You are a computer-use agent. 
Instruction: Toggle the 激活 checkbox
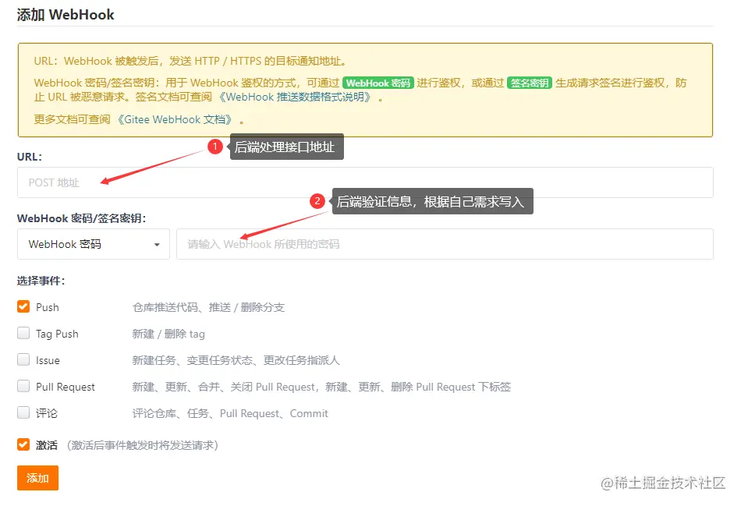(x=23, y=444)
